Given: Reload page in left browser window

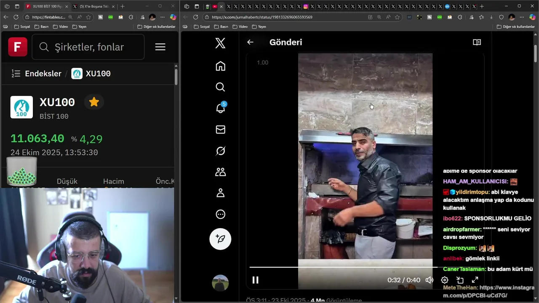Looking at the screenshot, I should pyautogui.click(x=16, y=17).
